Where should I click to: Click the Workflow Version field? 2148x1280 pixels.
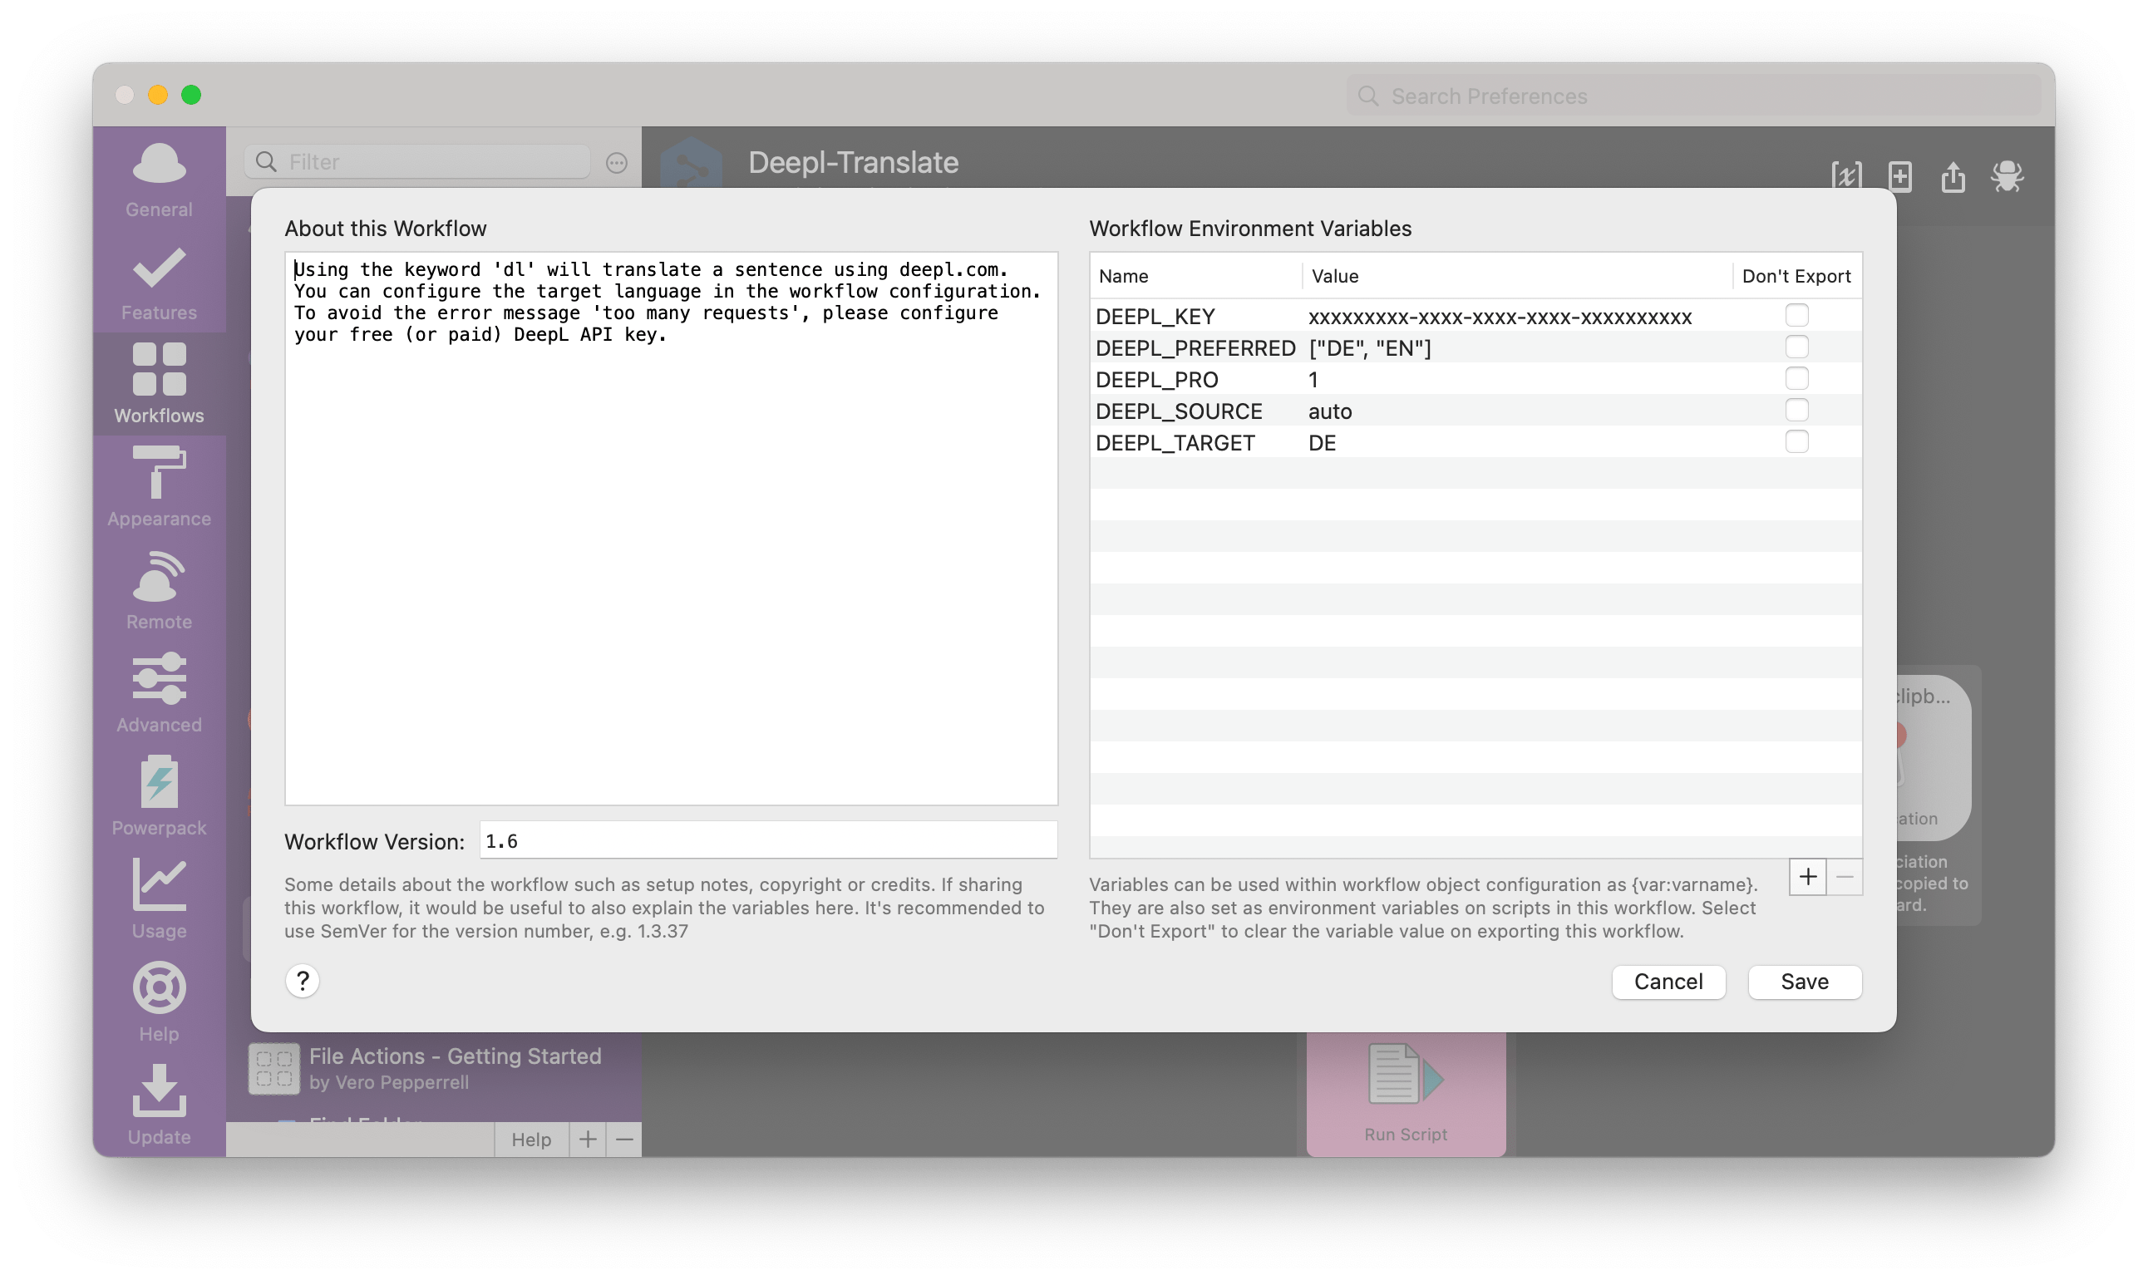[x=767, y=841]
